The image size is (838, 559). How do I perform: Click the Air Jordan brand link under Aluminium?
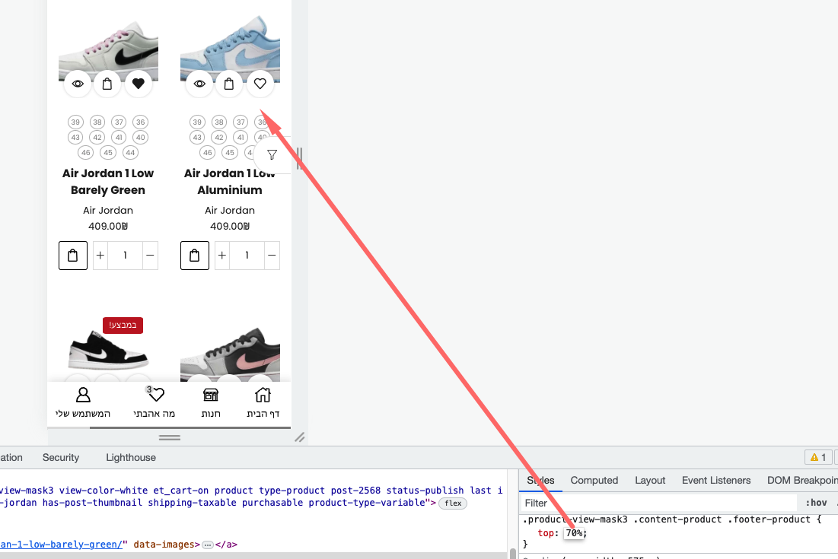coord(230,211)
